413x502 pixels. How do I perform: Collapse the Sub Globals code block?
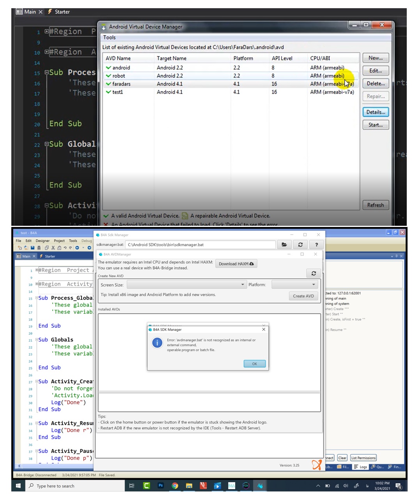(37, 340)
